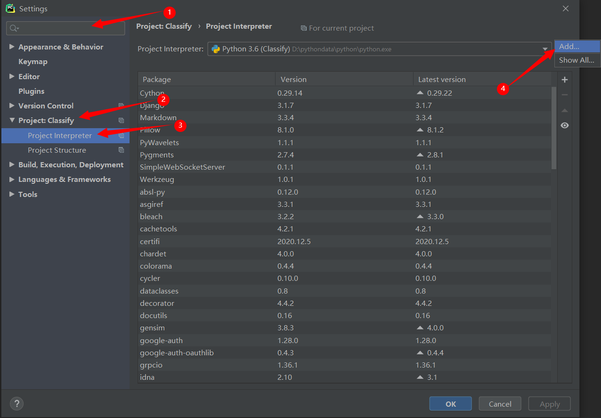
Task: Click the copy icon beside Project: Classify
Action: pyautogui.click(x=121, y=120)
